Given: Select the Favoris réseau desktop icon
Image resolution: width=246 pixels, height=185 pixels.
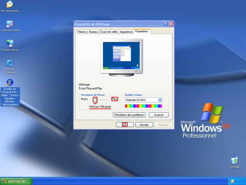Looking at the screenshot, I should (x=10, y=45).
